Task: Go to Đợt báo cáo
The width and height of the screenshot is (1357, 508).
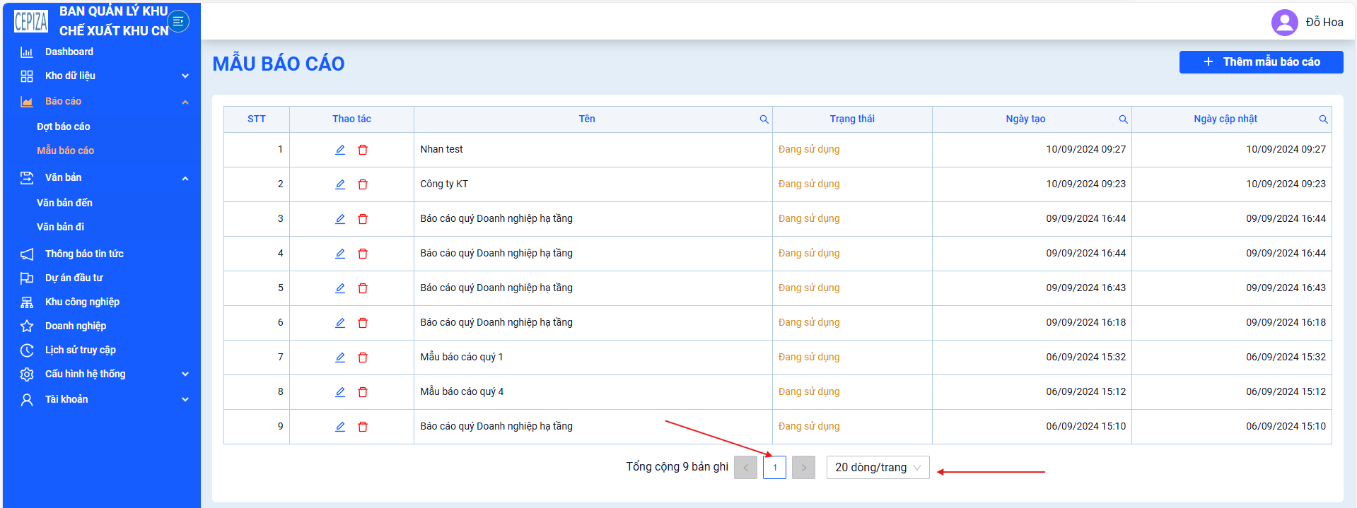Action: coord(64,127)
